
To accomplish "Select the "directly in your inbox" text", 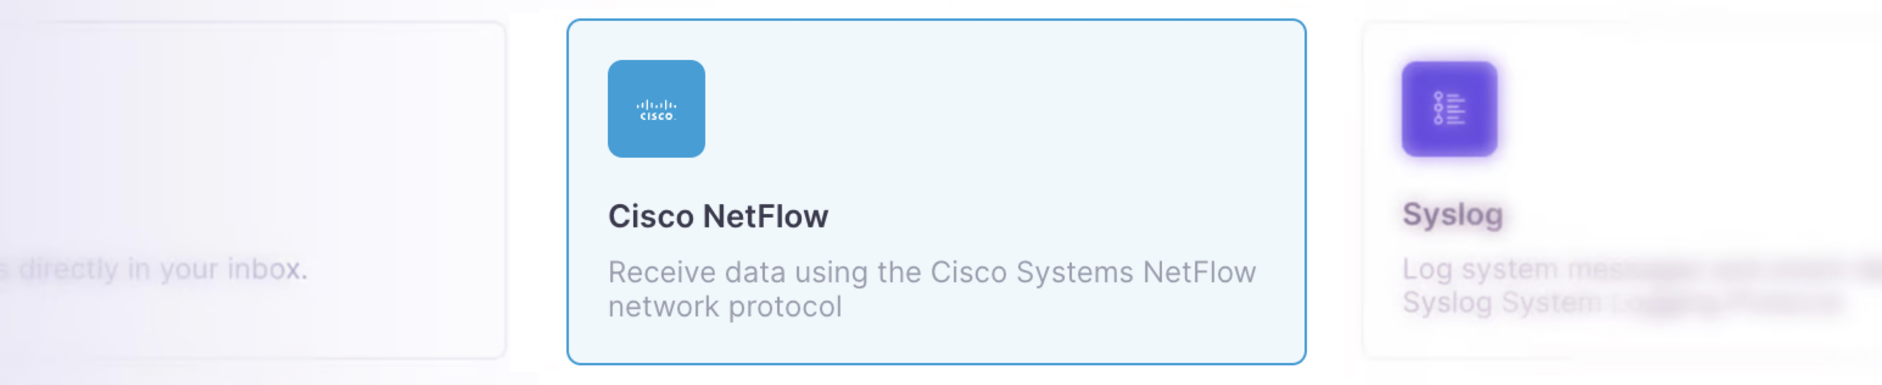I will pyautogui.click(x=162, y=269).
